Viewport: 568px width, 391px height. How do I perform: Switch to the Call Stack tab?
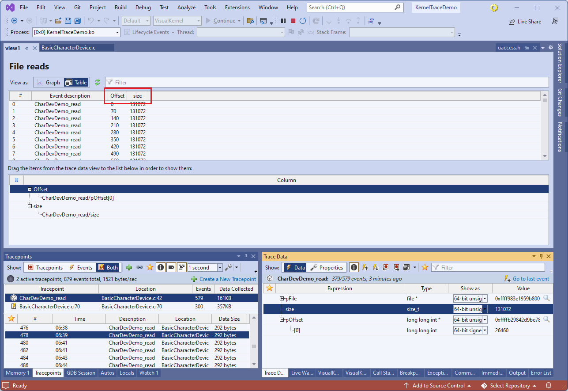(x=384, y=373)
